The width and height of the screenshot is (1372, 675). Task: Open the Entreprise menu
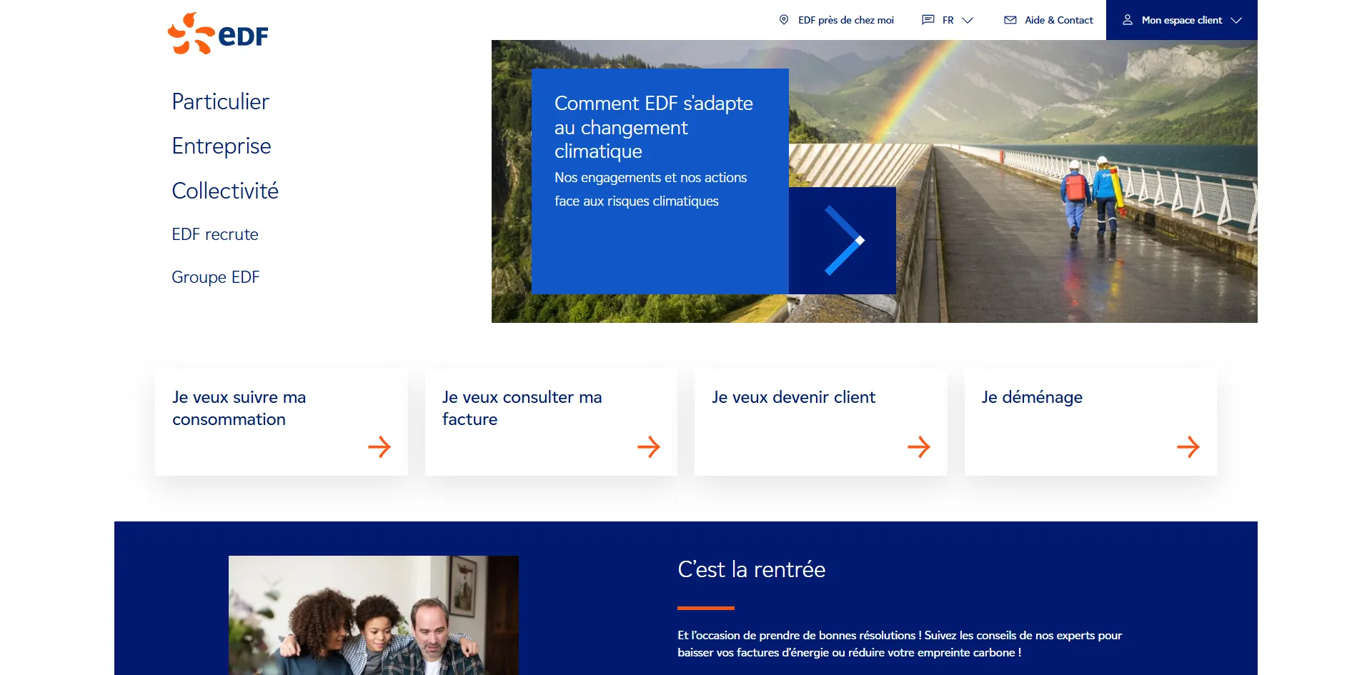tap(222, 146)
